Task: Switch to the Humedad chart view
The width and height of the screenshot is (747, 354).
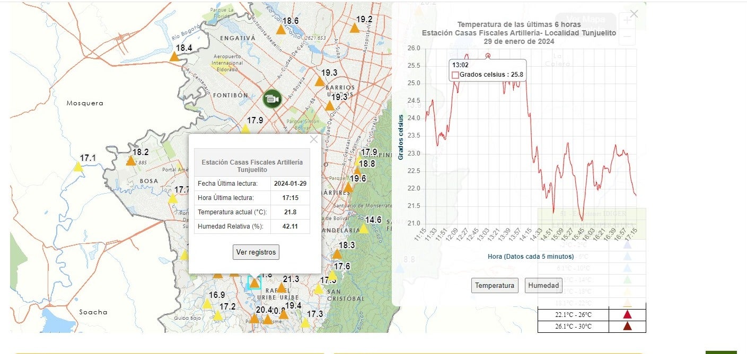Action: (x=543, y=285)
